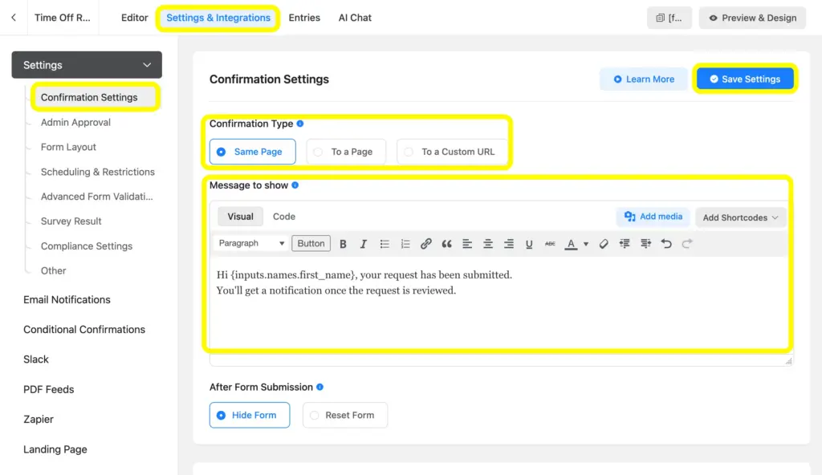Open the Slack integration
The height and width of the screenshot is (475, 822).
point(35,359)
